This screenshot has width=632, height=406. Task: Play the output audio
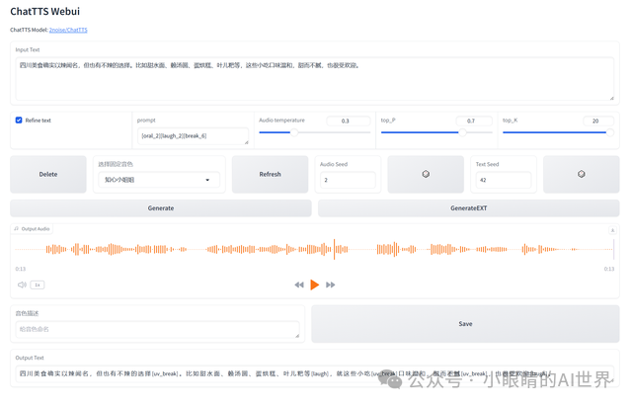coord(314,284)
